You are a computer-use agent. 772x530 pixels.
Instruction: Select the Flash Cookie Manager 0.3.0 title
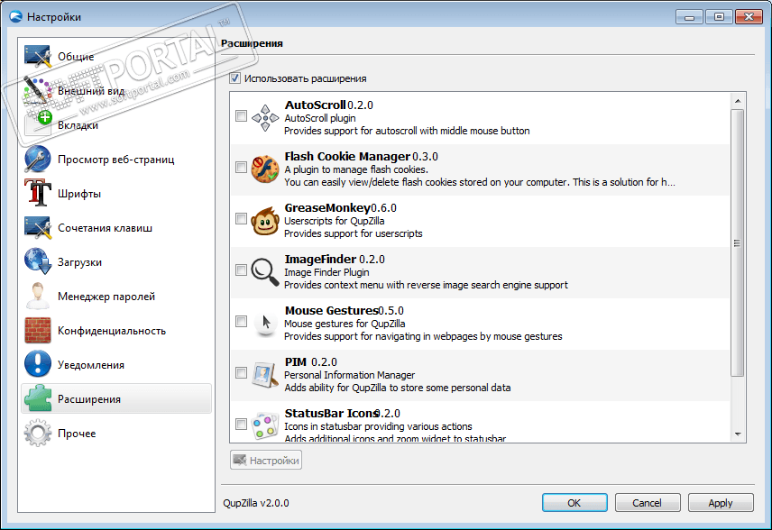[361, 157]
